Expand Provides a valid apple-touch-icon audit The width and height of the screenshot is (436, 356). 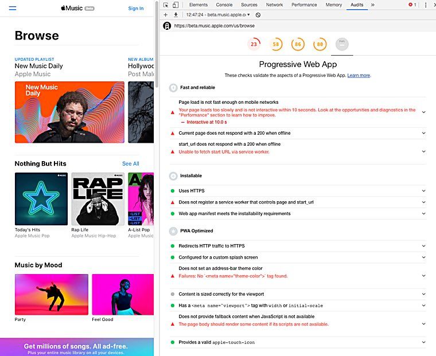click(x=423, y=342)
